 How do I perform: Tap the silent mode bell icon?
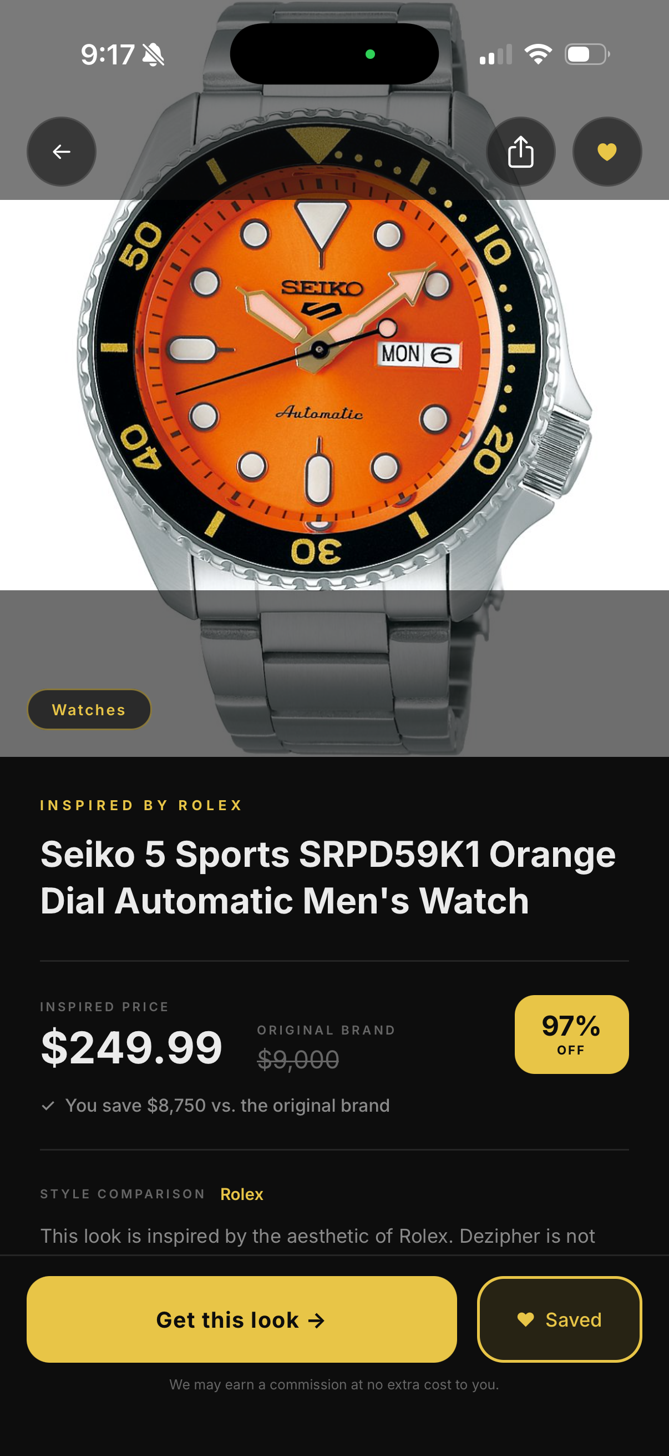click(x=153, y=55)
